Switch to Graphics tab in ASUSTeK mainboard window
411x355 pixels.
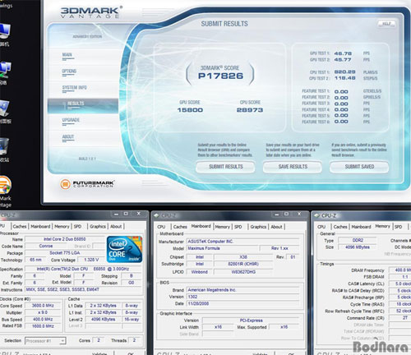pos(258,227)
